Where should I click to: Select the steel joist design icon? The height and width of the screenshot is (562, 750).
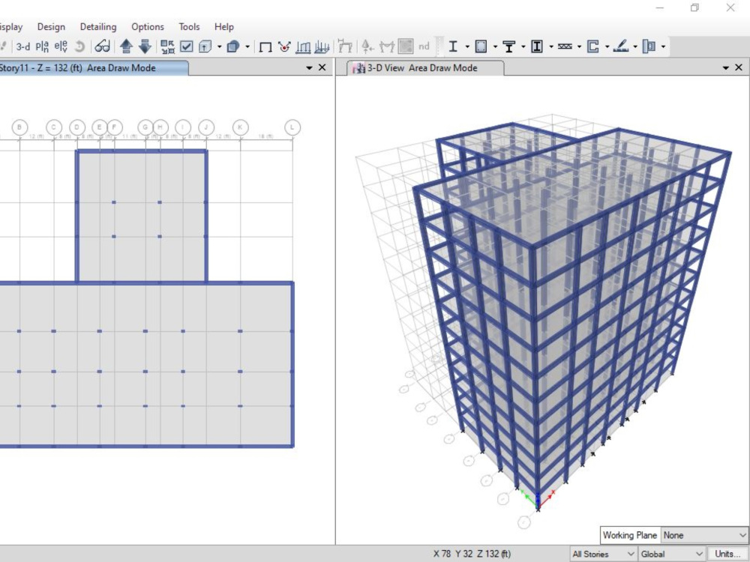[565, 46]
